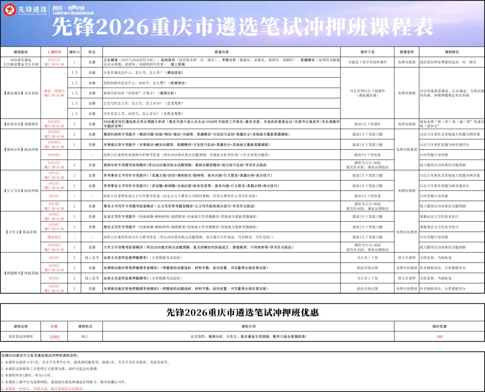Click the 8月29日 class time cell
Screen dimensions: 485x392
(x=54, y=134)
